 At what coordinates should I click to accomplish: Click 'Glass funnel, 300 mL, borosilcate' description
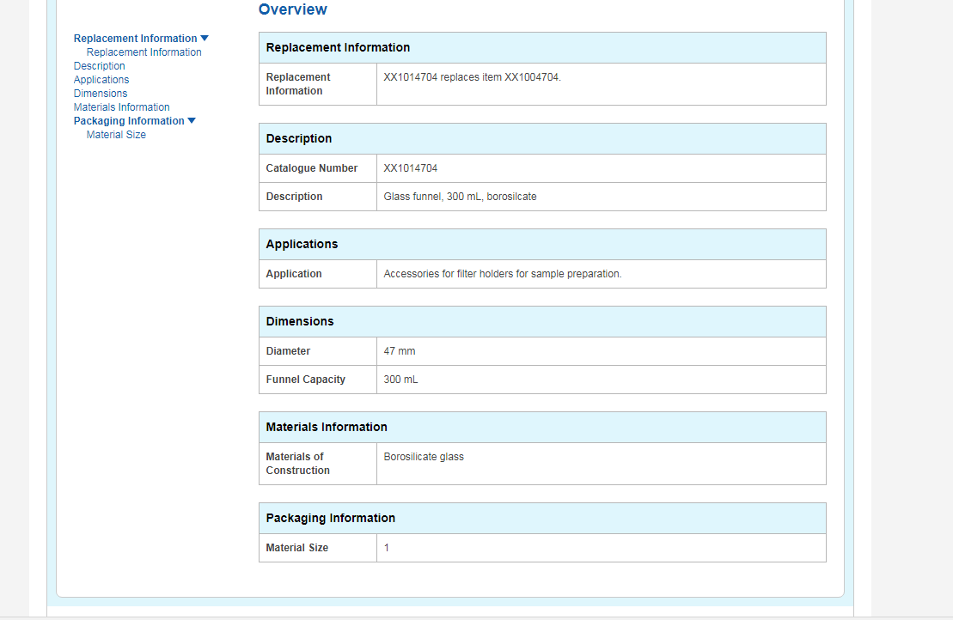coord(460,197)
